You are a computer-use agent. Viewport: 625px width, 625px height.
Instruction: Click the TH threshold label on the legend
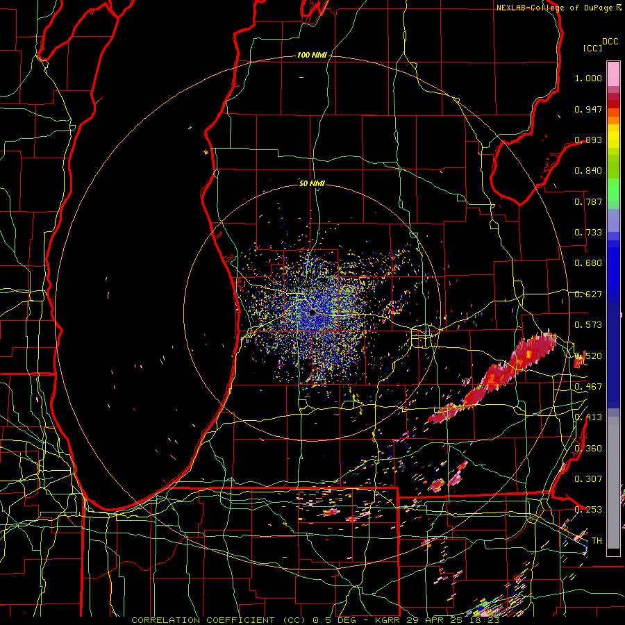pos(597,540)
